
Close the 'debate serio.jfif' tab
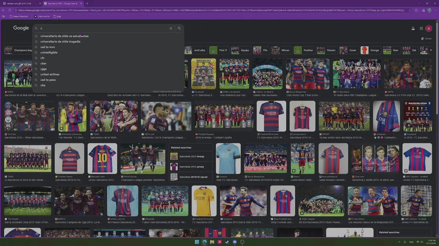[40, 3]
